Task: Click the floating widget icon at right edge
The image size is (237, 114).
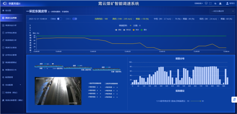Action: click(234, 99)
